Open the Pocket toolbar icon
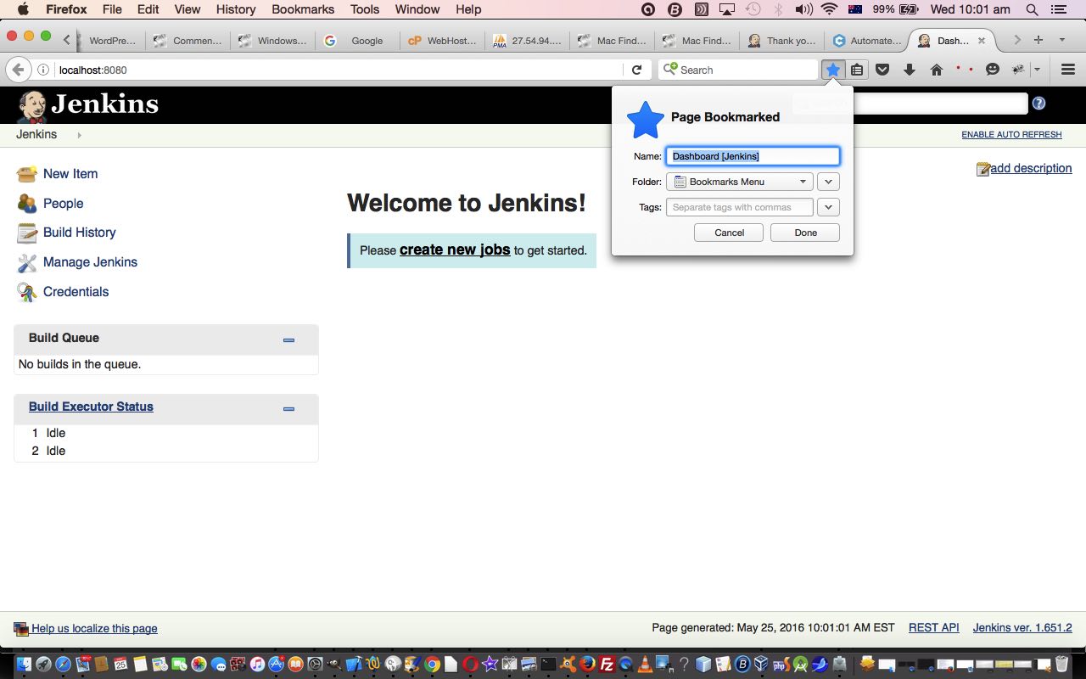Image resolution: width=1086 pixels, height=679 pixels. pyautogui.click(x=882, y=70)
